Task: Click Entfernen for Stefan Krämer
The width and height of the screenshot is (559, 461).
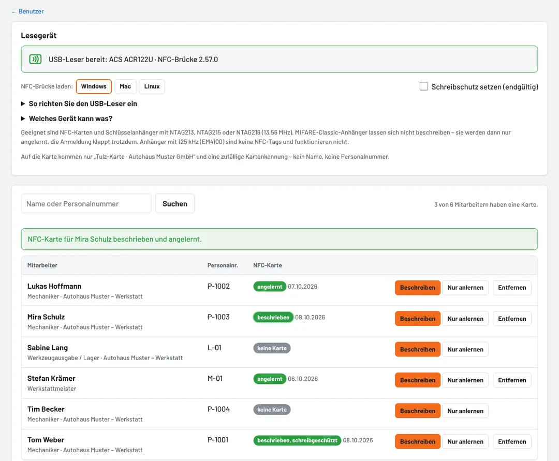Action: pyautogui.click(x=512, y=380)
